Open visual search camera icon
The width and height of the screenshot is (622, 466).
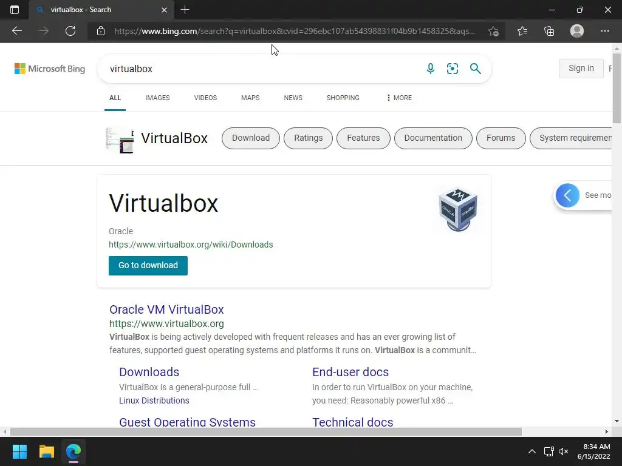pos(452,69)
